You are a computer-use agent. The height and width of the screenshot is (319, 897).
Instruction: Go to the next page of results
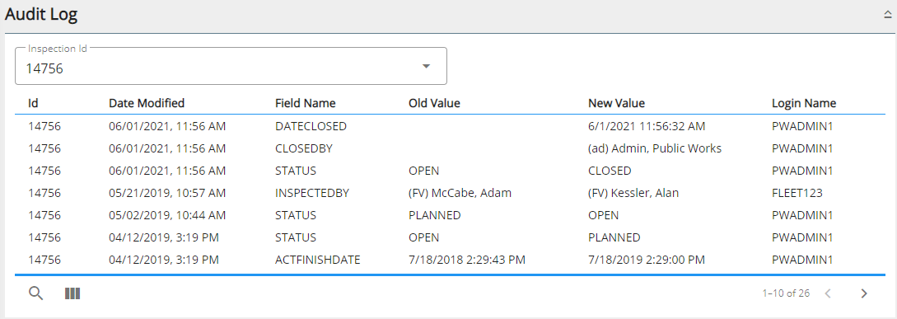[864, 293]
